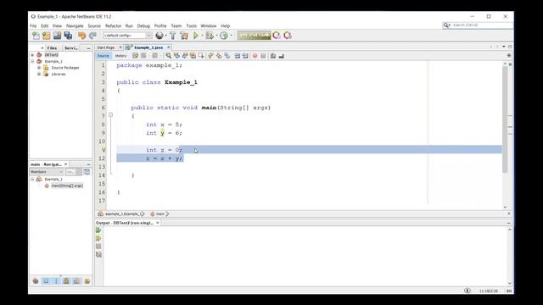Expand the DBTest2 project node

[32, 54]
